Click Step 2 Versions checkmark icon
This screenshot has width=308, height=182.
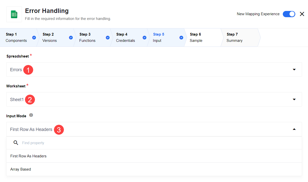[x=71, y=38]
